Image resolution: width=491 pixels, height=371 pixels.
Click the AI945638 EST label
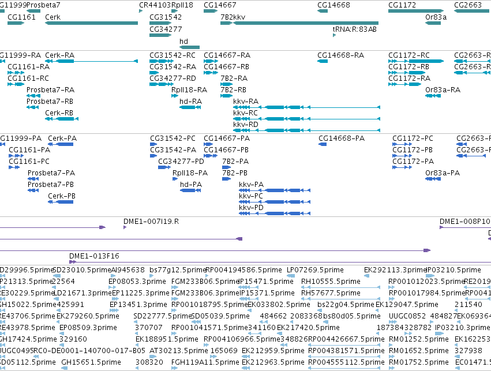[128, 270]
